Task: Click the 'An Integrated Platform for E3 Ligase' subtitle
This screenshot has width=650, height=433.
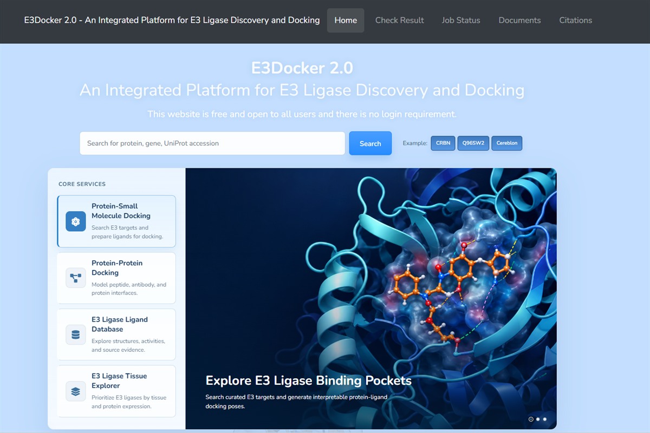Action: coord(302,90)
